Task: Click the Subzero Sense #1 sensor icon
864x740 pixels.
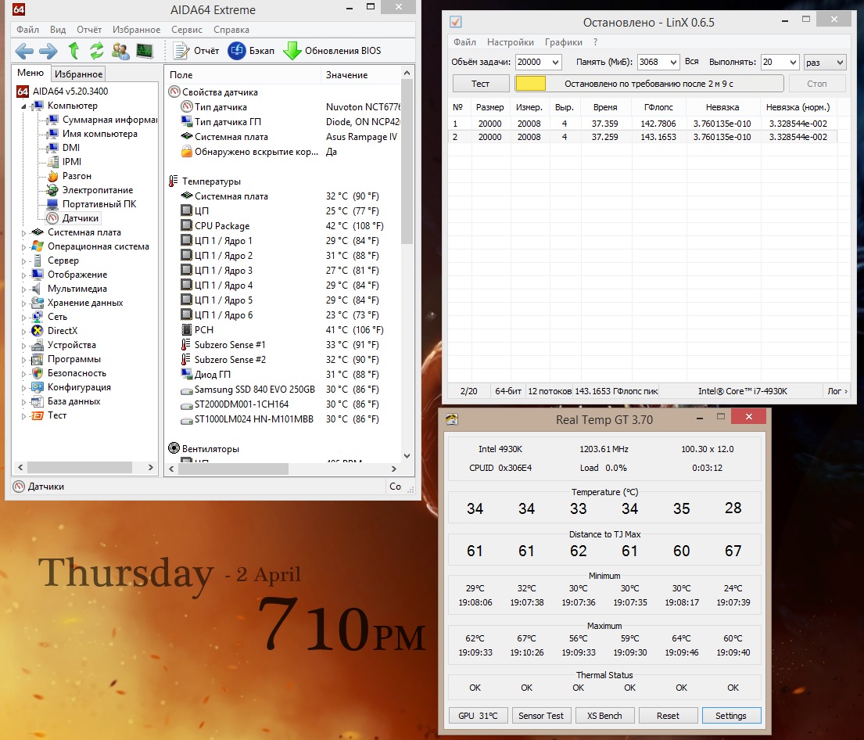Action: click(x=186, y=345)
